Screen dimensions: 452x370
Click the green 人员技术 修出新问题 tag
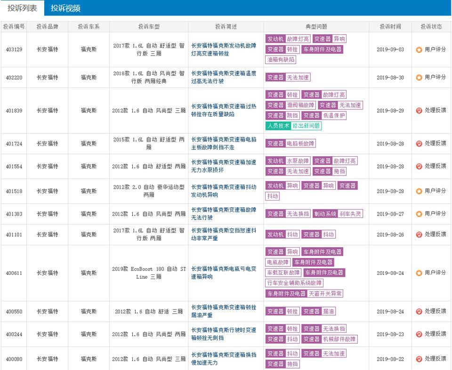(293, 126)
